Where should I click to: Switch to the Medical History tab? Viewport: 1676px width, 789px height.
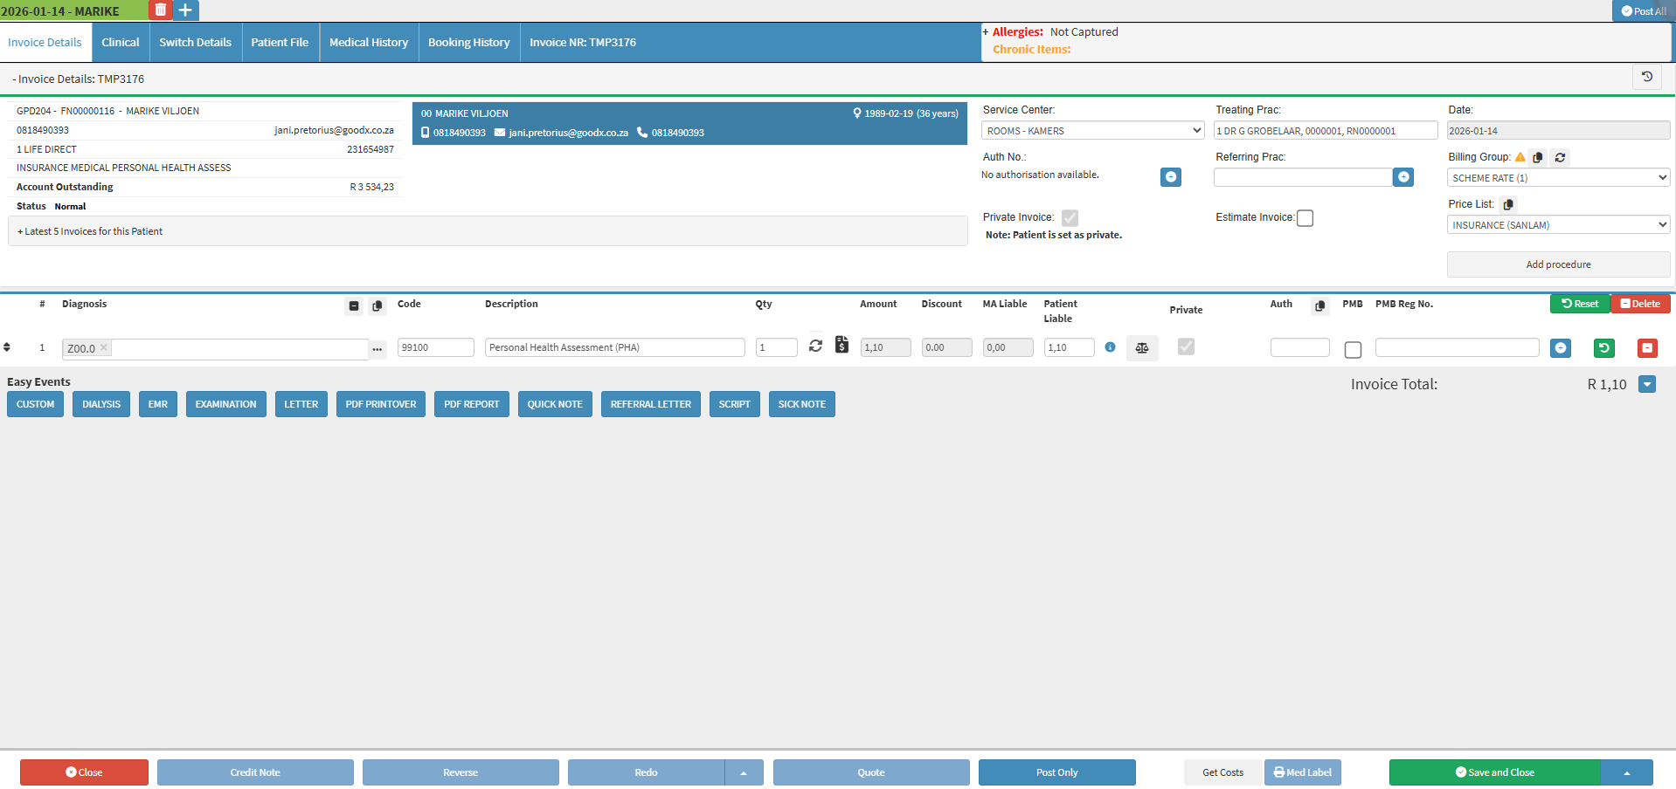tap(368, 43)
